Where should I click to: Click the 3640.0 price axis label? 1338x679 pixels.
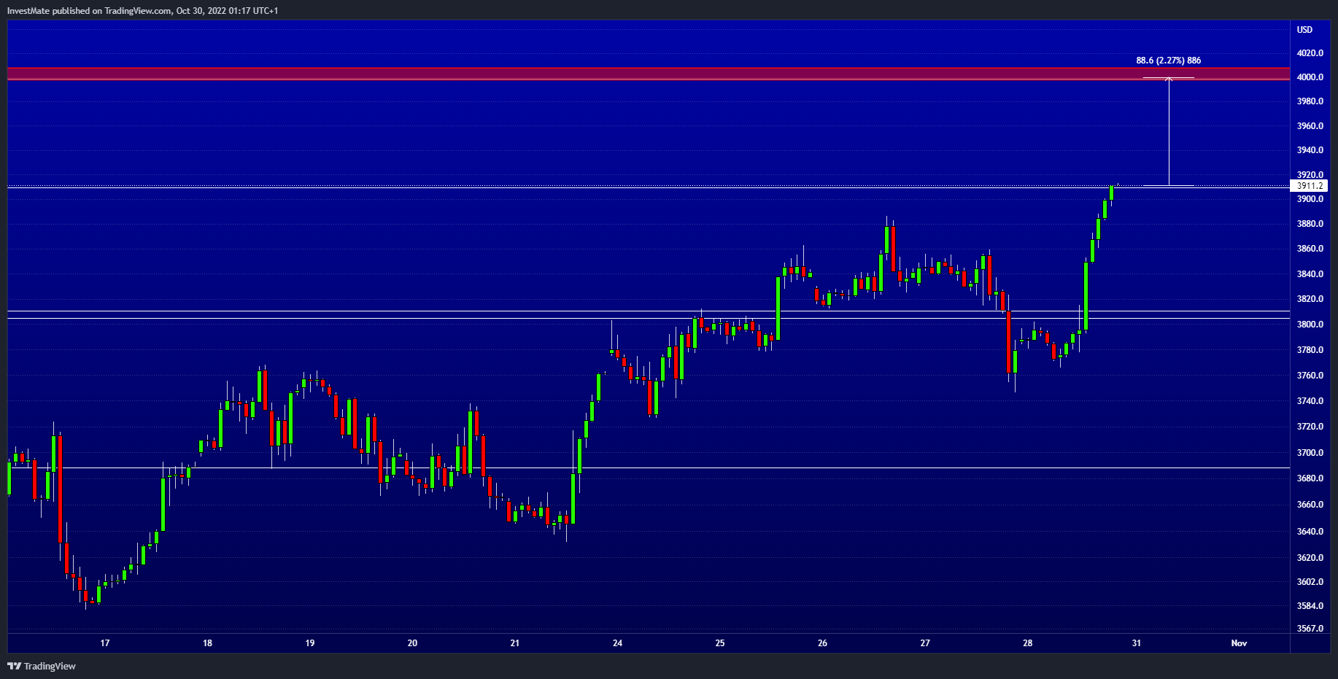coord(1310,532)
